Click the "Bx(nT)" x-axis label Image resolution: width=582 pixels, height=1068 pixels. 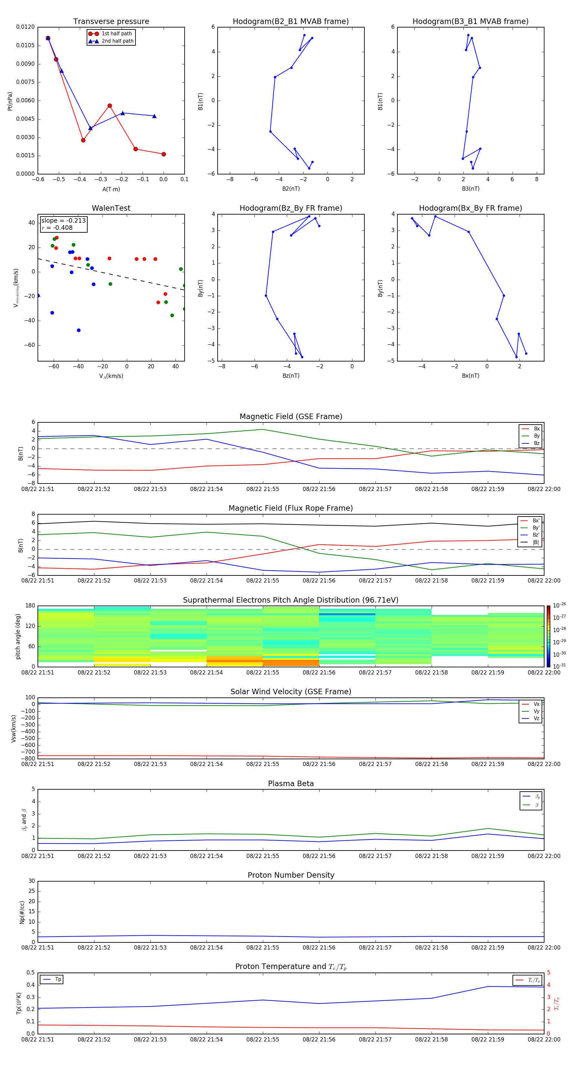(x=470, y=376)
